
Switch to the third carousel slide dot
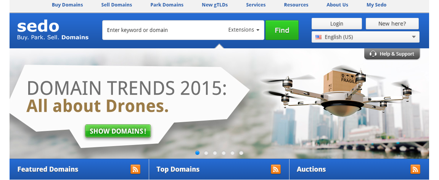click(215, 153)
